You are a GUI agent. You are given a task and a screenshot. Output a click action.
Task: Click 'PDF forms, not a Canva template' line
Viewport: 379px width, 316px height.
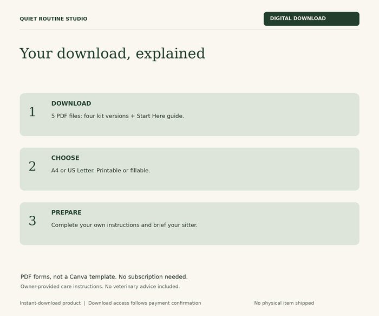click(x=104, y=277)
